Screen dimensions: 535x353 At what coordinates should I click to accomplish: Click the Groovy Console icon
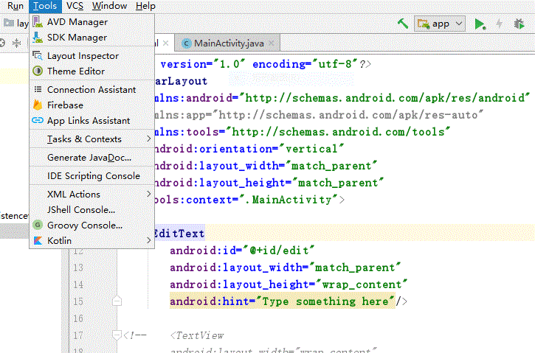(x=38, y=225)
